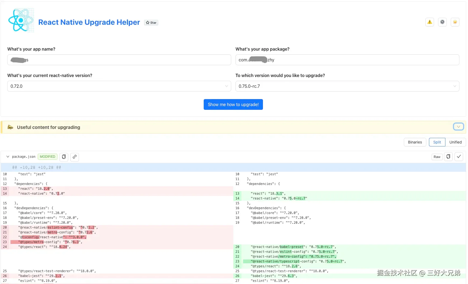Click the package.json file name
Image resolution: width=468 pixels, height=284 pixels.
[24, 157]
